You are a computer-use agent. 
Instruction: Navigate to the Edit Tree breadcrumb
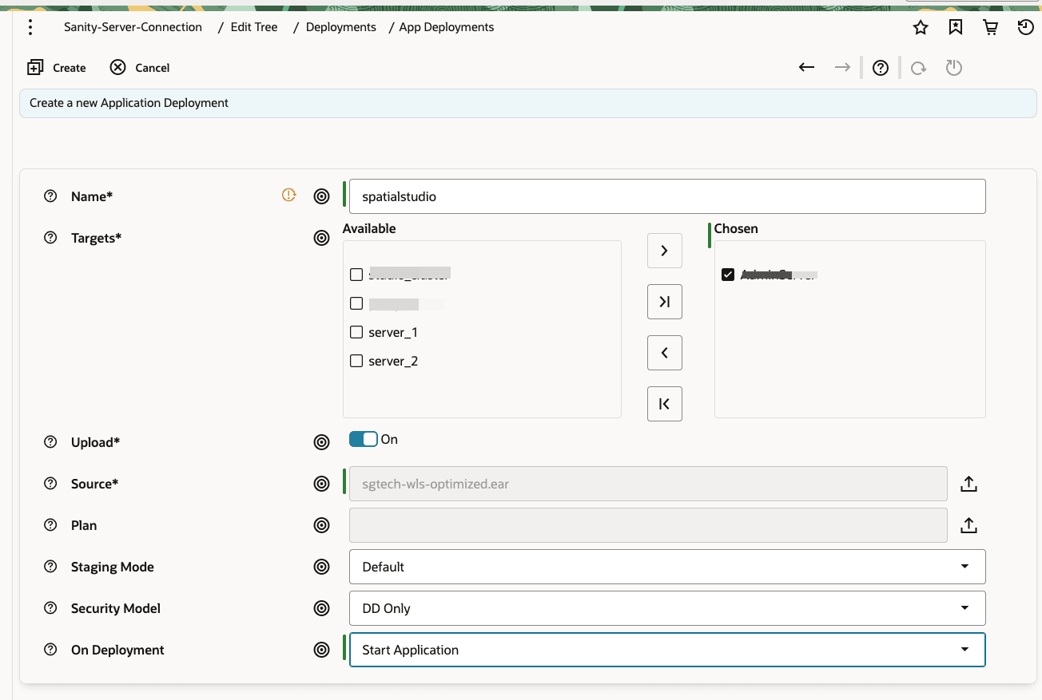[254, 27]
